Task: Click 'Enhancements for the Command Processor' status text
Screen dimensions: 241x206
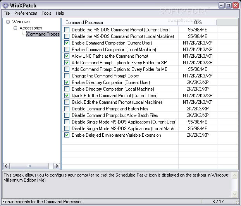Action: pyautogui.click(x=42, y=201)
